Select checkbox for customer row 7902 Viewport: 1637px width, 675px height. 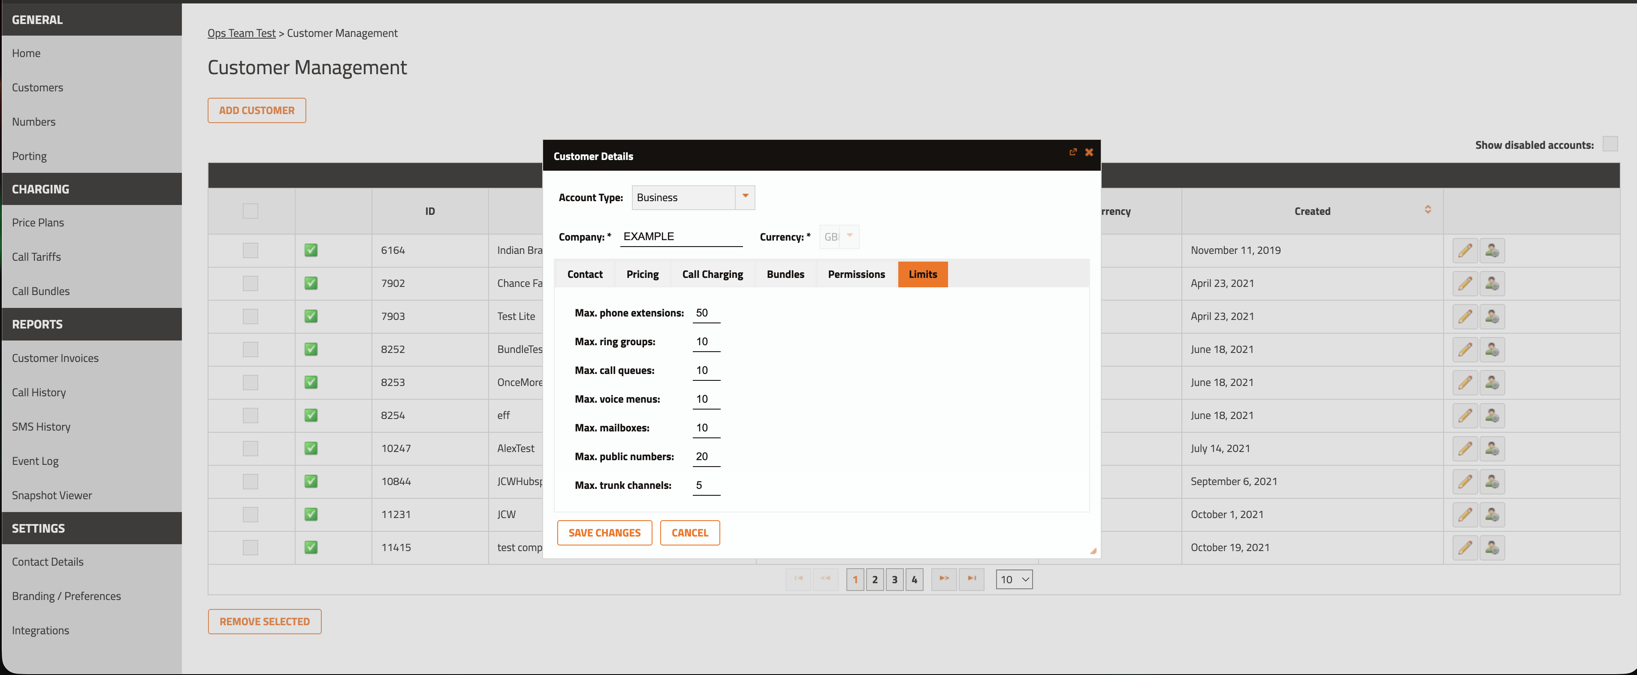[x=251, y=283]
